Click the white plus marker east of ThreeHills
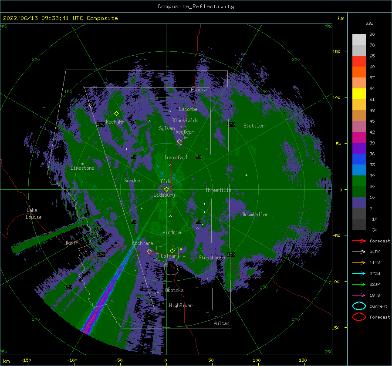Viewport: 392px width, 366px height. click(x=246, y=175)
